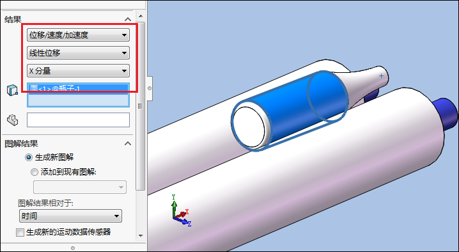Open the 线性位移 subcategory dropdown
The height and width of the screenshot is (252, 459).
point(78,53)
